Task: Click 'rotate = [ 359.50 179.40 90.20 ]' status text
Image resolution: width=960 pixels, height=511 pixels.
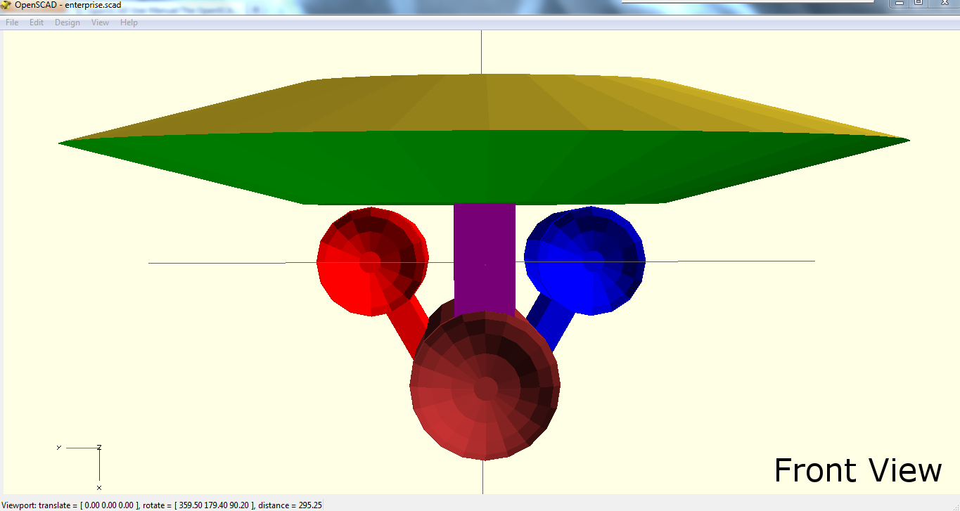Action: click(198, 505)
